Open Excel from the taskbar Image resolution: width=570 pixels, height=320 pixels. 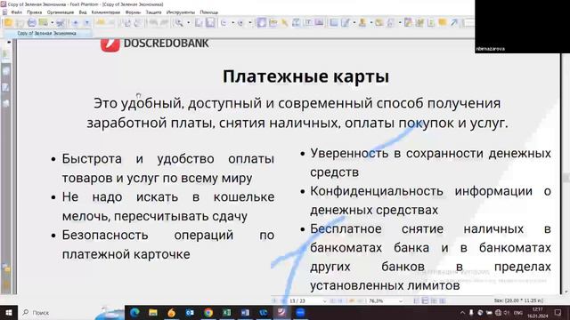coord(227,312)
